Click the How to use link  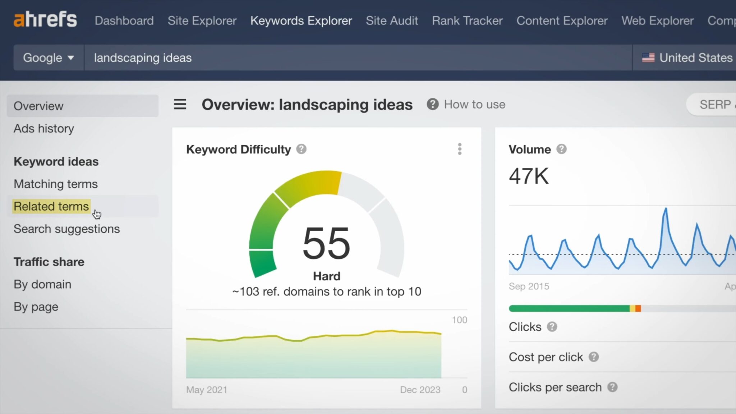[x=474, y=104]
